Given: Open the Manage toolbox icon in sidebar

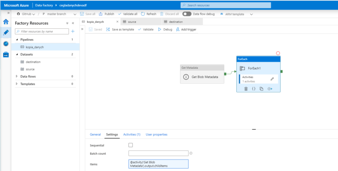Looking at the screenshot, I should pos(6,55).
